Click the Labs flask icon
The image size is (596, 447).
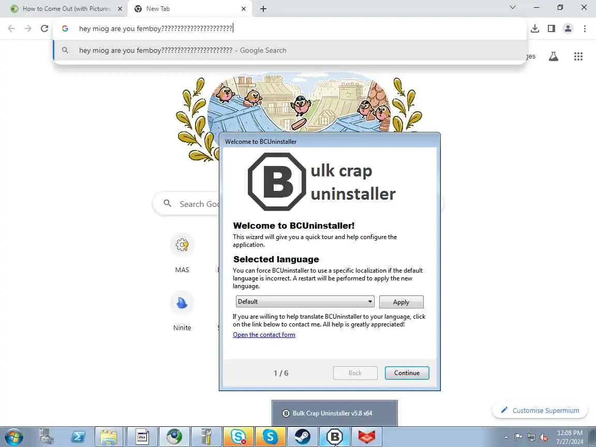point(554,56)
